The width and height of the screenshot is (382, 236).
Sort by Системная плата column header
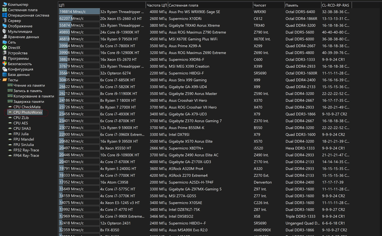pos(210,5)
